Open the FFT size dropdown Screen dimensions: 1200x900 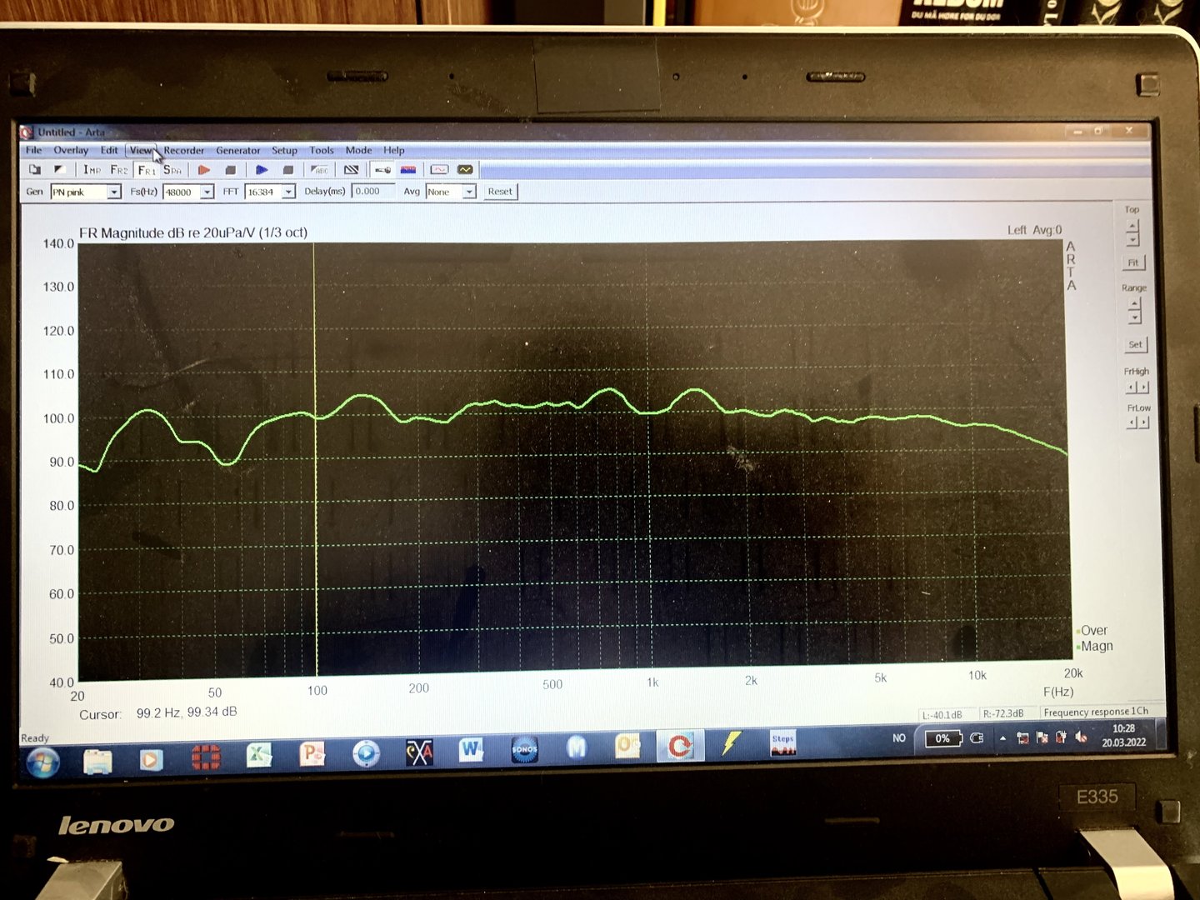[289, 192]
